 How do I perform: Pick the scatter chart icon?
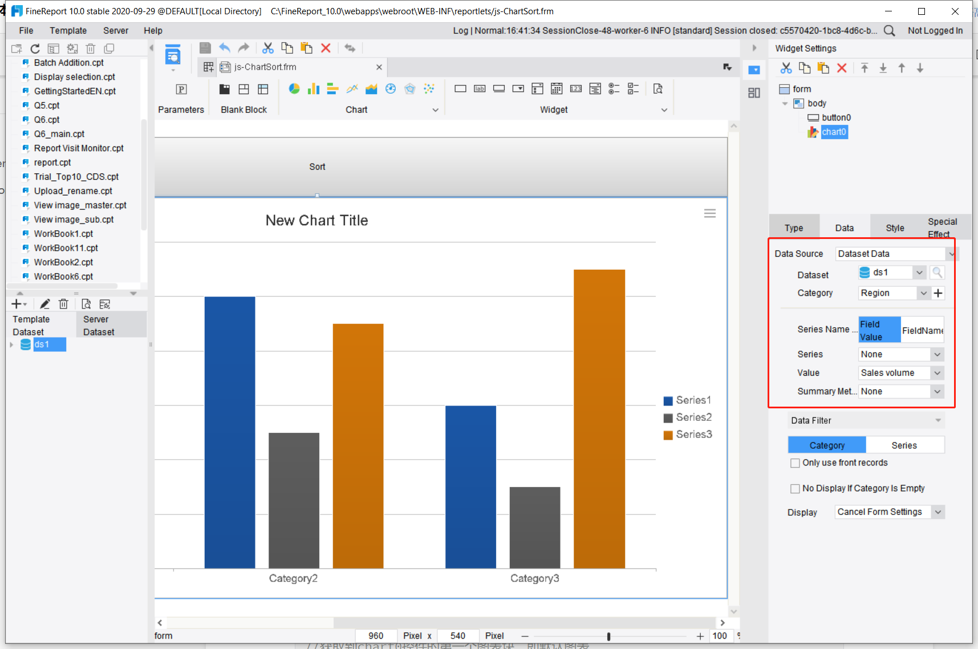(429, 88)
